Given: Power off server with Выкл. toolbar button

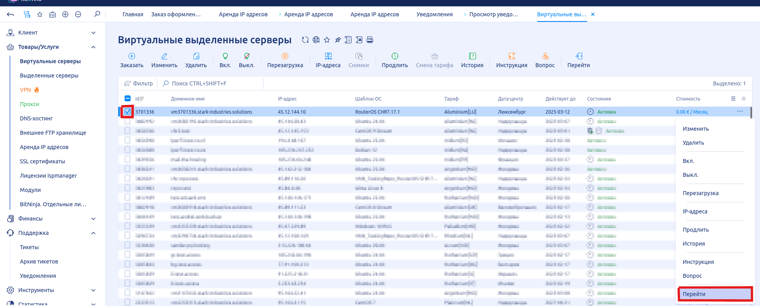Looking at the screenshot, I should point(247,60).
